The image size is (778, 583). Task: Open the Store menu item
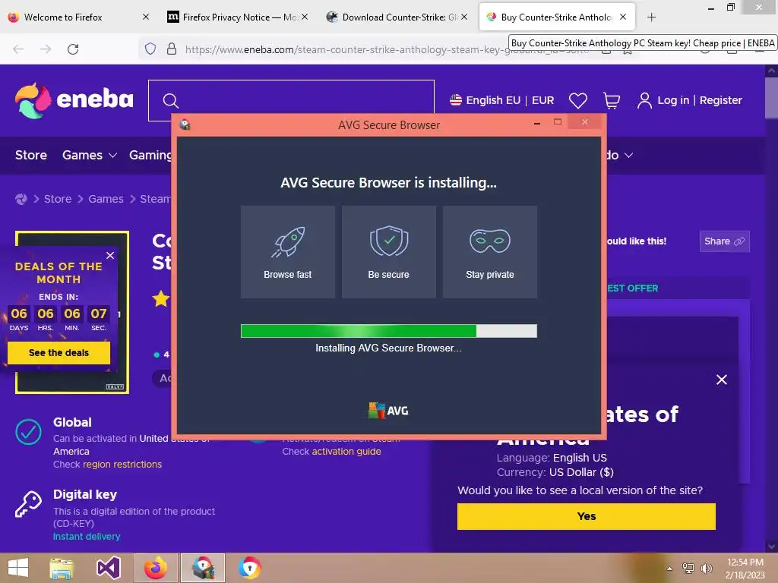[30, 155]
